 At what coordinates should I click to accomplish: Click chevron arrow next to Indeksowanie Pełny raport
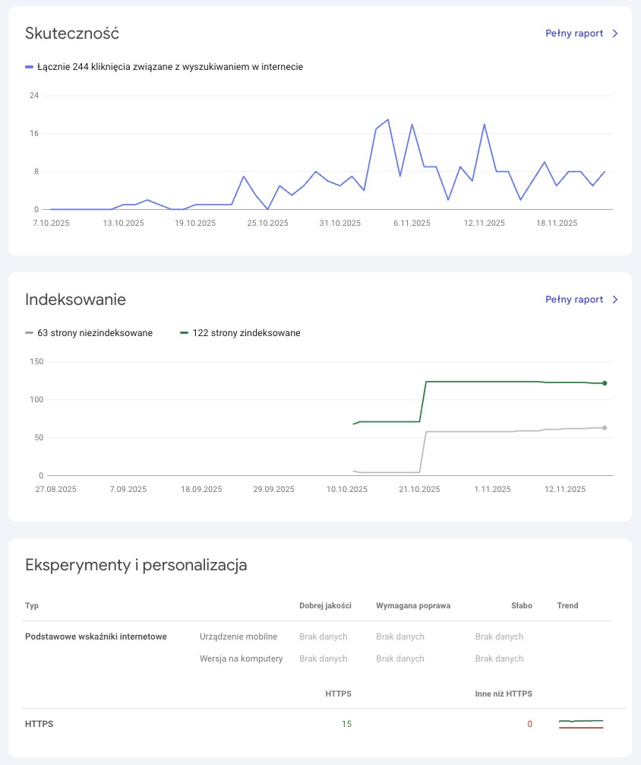coord(615,300)
